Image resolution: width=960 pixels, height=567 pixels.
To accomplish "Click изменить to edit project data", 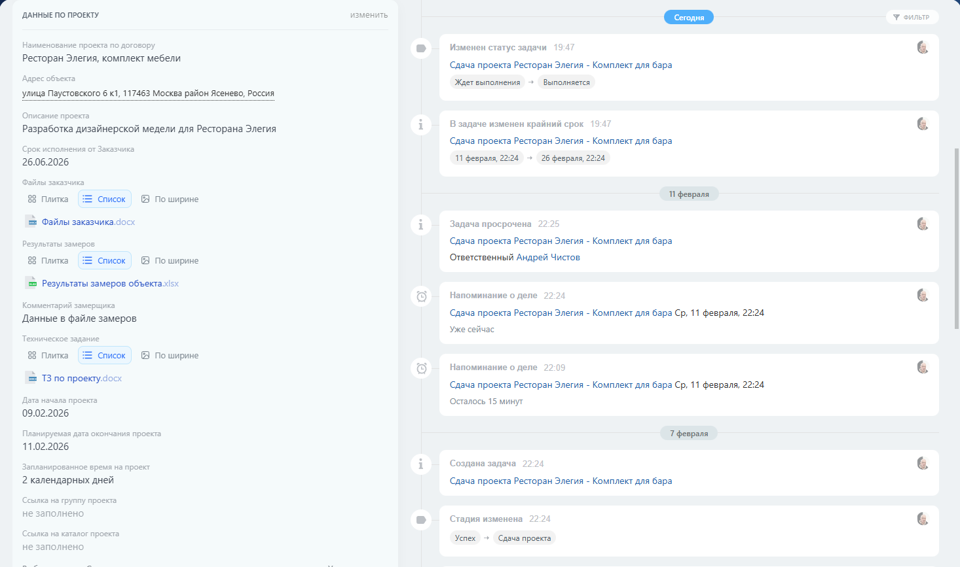I will (369, 15).
